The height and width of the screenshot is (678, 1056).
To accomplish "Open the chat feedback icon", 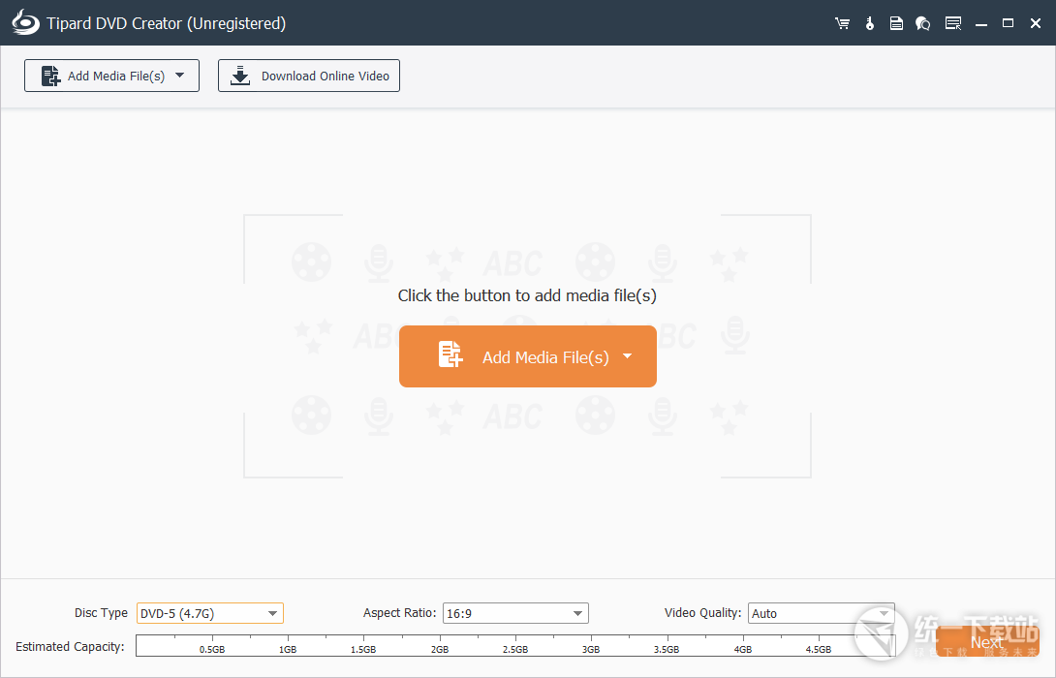I will click(x=923, y=23).
